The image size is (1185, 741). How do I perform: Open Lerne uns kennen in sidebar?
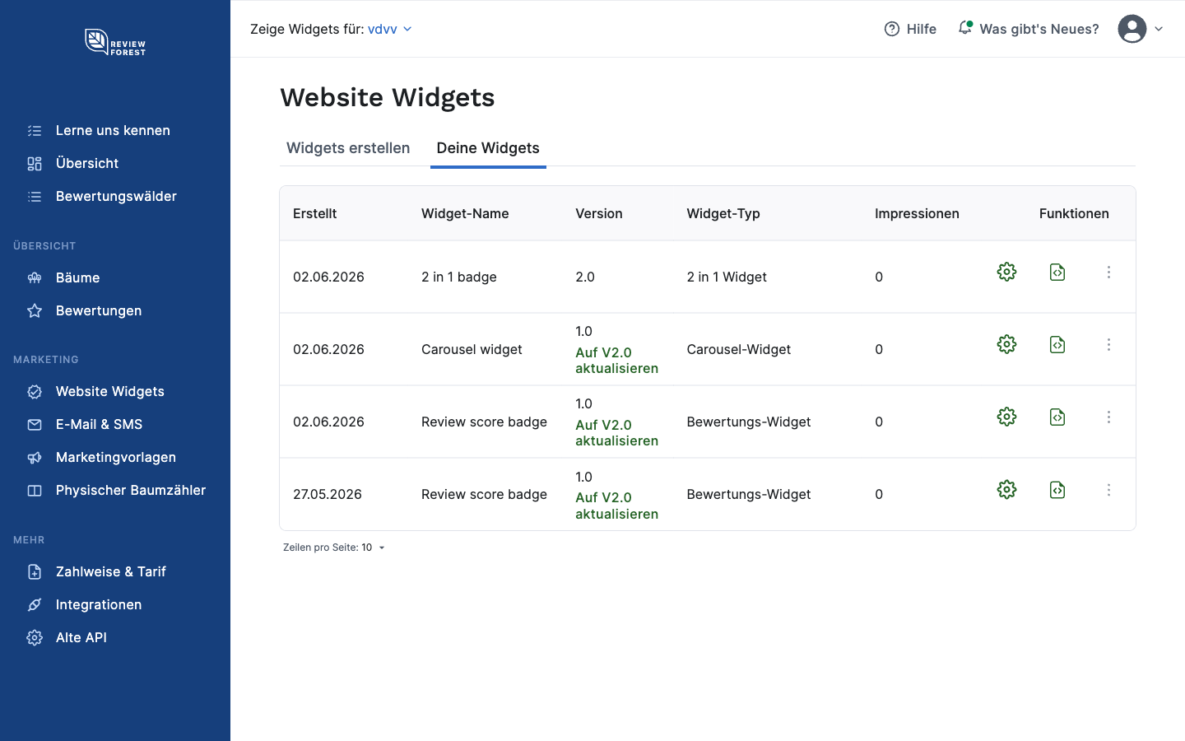(x=113, y=131)
